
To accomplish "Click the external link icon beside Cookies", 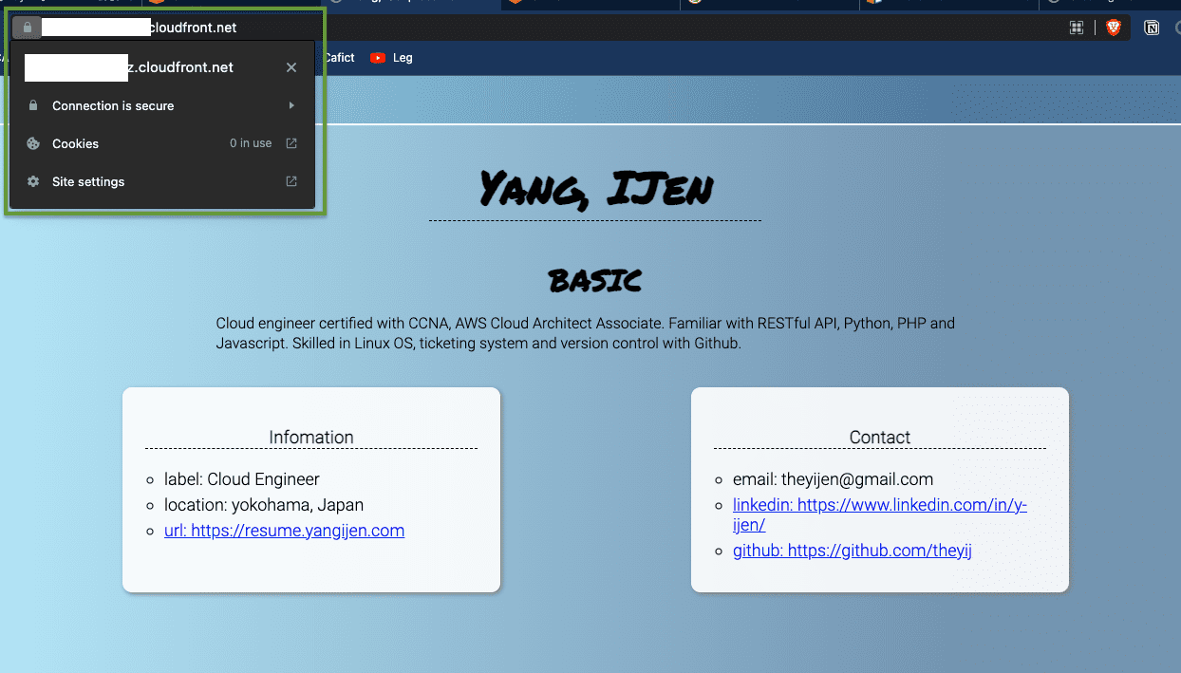I will [x=291, y=143].
